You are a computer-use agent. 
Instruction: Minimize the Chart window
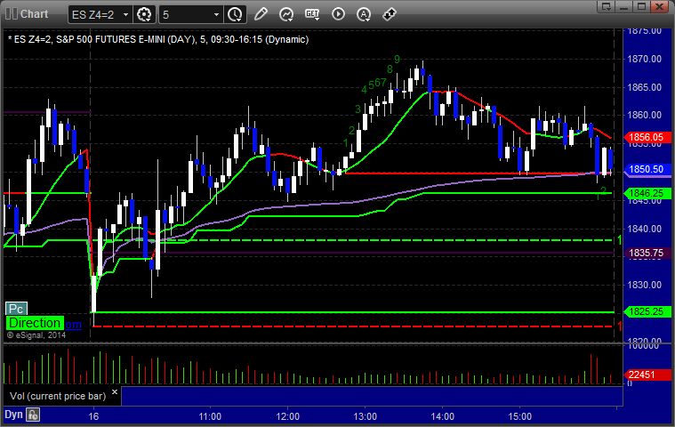click(623, 6)
